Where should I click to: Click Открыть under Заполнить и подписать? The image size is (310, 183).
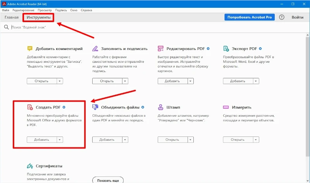coord(107,81)
